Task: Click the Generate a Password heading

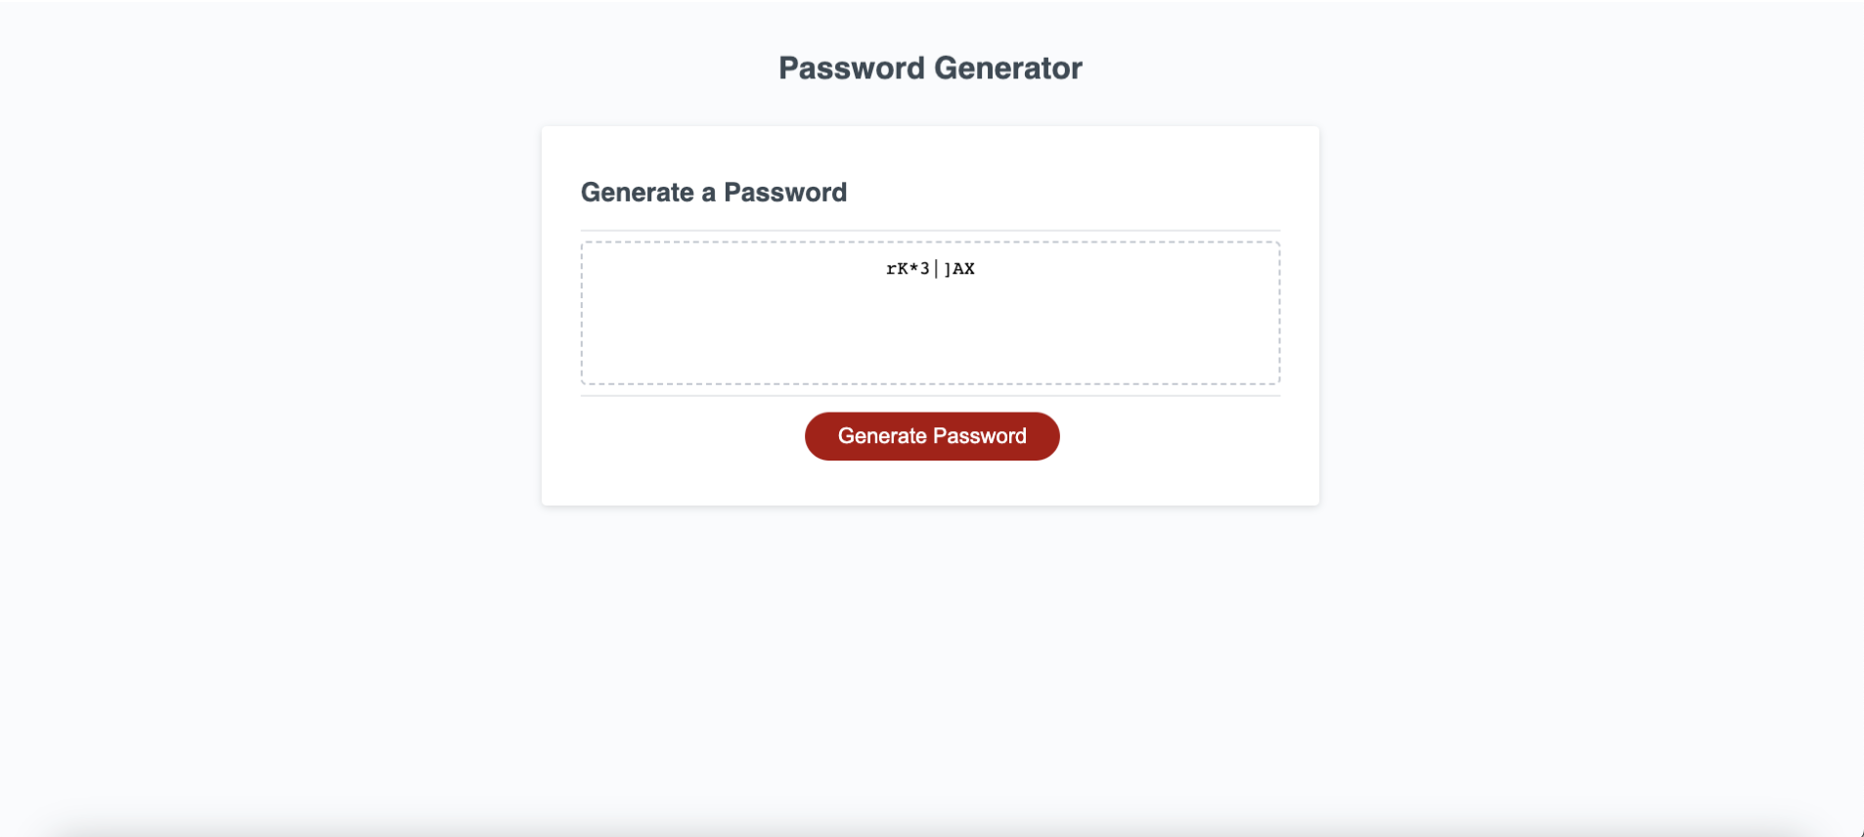Action: click(714, 193)
